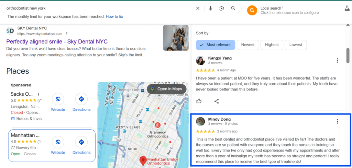
Task: Open the 'How to fix' link
Action: [114, 16]
